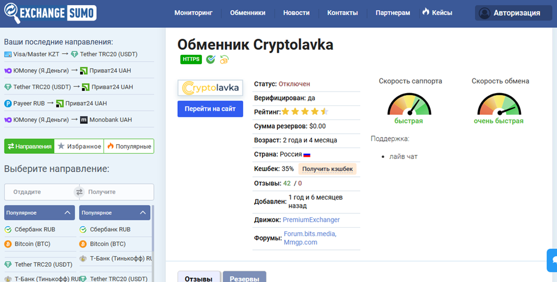Click the rating stars
Image resolution: width=557 pixels, height=282 pixels.
(305, 112)
